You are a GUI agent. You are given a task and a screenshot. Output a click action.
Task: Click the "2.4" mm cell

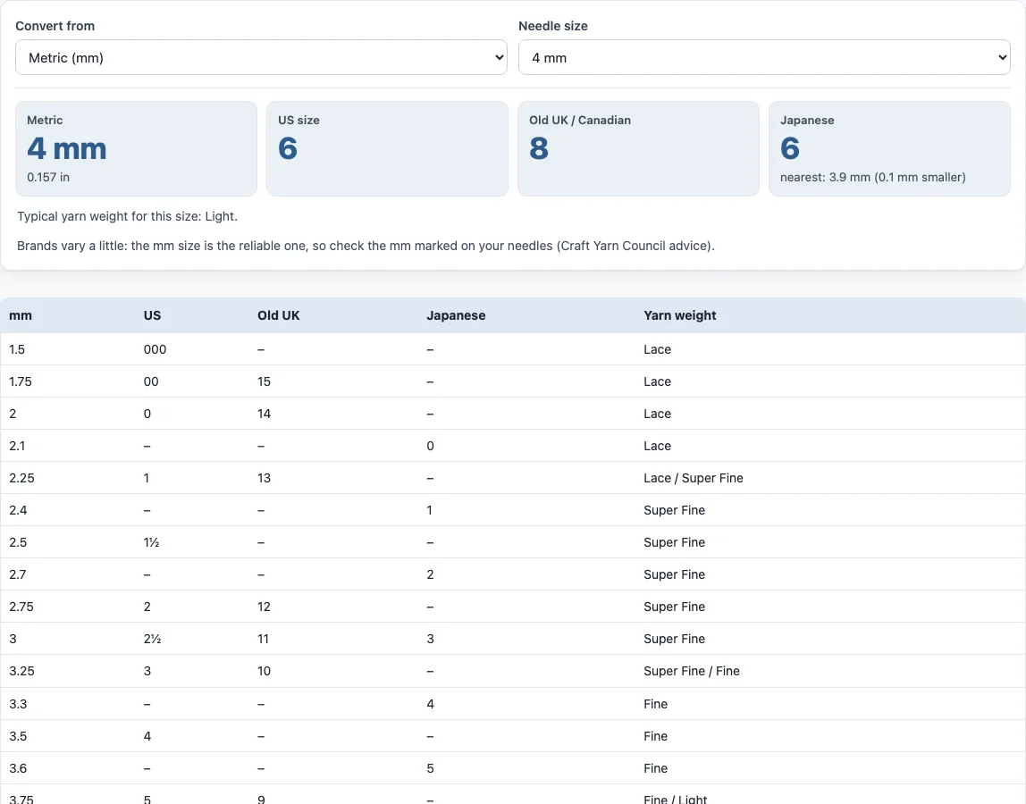tap(18, 509)
